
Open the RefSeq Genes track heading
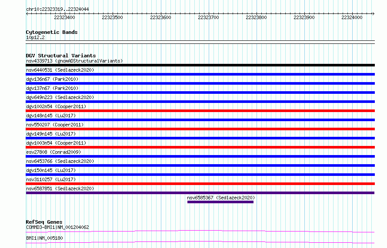pyautogui.click(x=44, y=222)
